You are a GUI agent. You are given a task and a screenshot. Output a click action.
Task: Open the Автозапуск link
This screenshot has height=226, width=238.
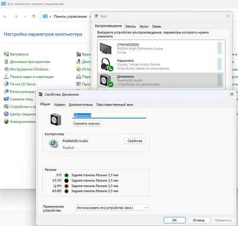tap(19, 54)
